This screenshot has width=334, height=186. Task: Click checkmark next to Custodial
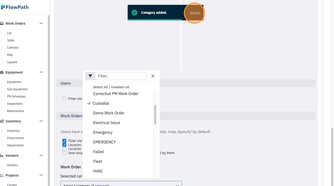click(x=89, y=103)
